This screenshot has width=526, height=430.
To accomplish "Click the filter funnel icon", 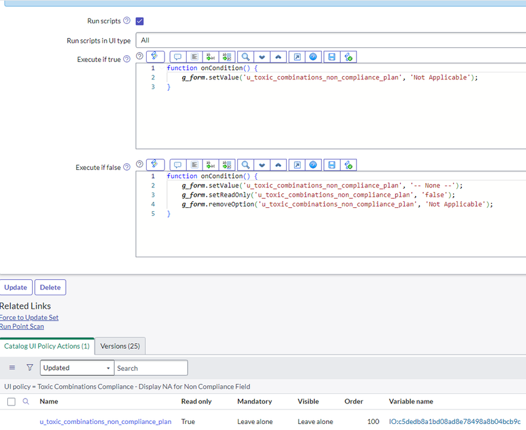I will pos(30,367).
